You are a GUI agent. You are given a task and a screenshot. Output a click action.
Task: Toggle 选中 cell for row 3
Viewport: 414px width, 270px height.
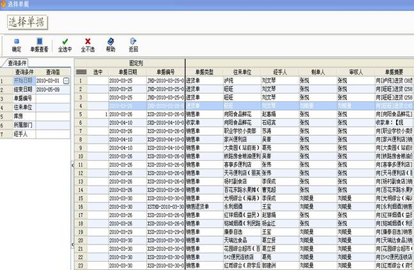[x=98, y=98]
